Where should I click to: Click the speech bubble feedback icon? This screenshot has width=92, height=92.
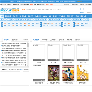click(x=89, y=9)
